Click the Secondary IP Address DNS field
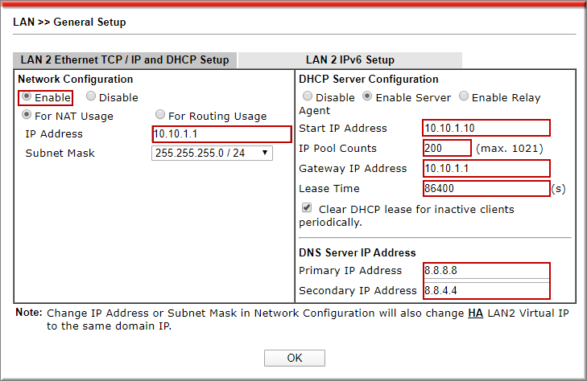 pos(486,290)
